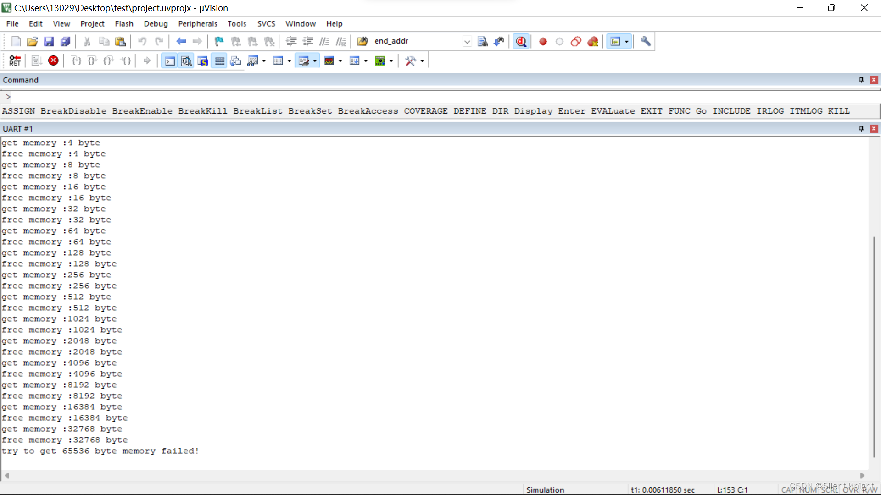881x495 pixels.
Task: Toggle the window layout button
Action: (x=615, y=41)
